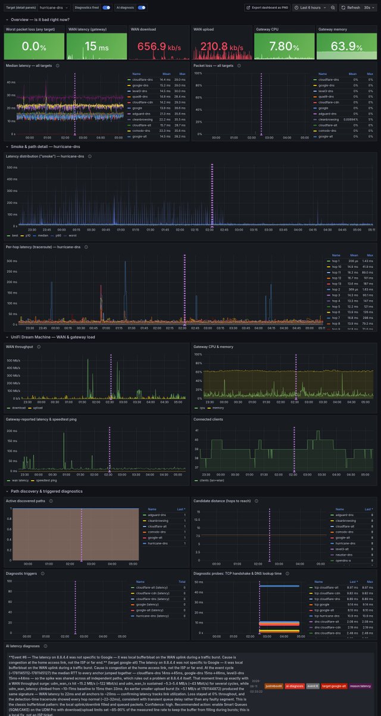Click the Refresh dashboard button
The height and width of the screenshot is (716, 381).
(x=350, y=8)
